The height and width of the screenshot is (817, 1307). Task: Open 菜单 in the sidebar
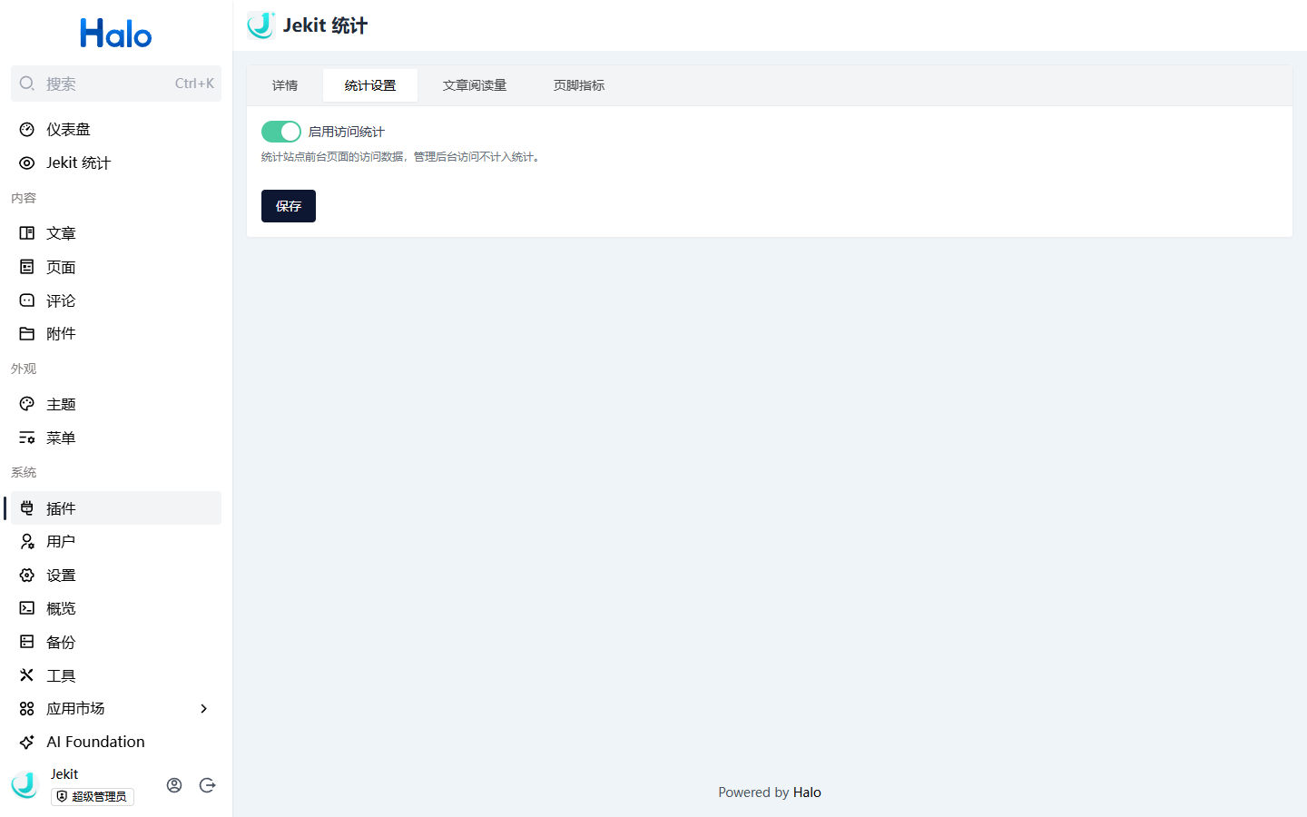(x=116, y=438)
